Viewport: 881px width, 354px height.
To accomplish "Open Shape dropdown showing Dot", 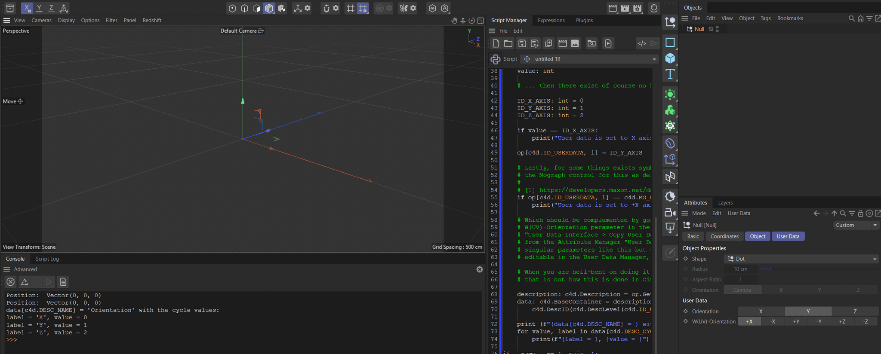I will pos(801,259).
